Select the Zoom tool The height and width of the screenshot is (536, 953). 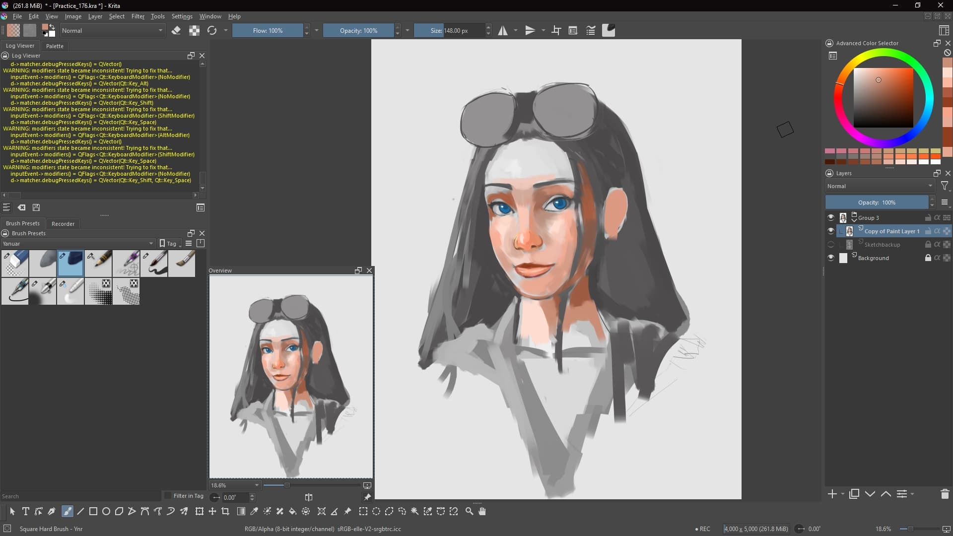click(469, 511)
